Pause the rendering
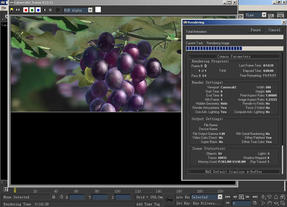Viewport: 287px width, 207px height. tap(256, 30)
